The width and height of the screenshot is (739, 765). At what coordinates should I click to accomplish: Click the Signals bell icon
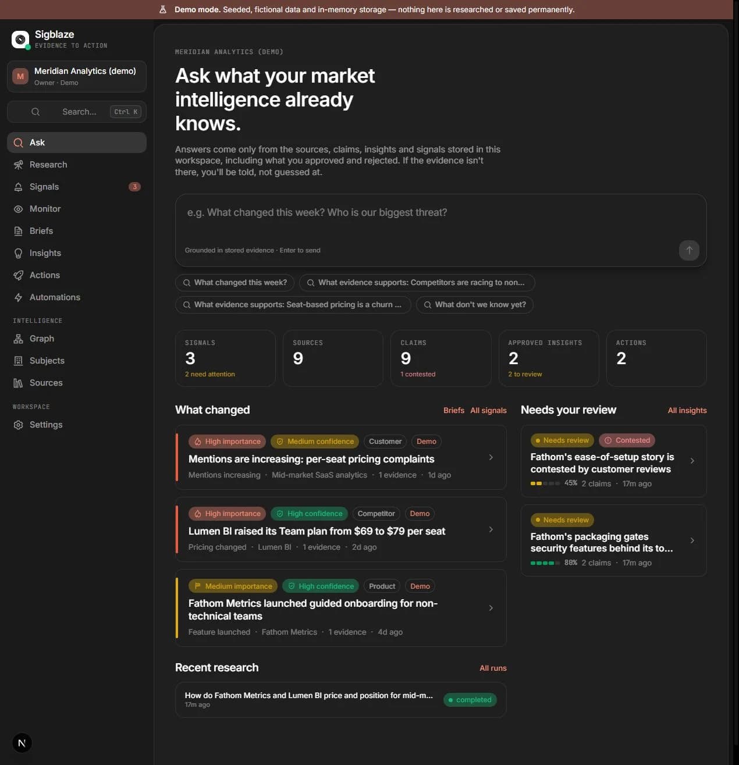19,187
